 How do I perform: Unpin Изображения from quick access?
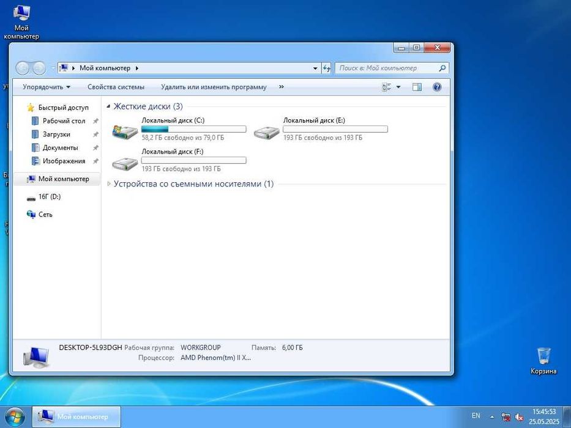95,161
